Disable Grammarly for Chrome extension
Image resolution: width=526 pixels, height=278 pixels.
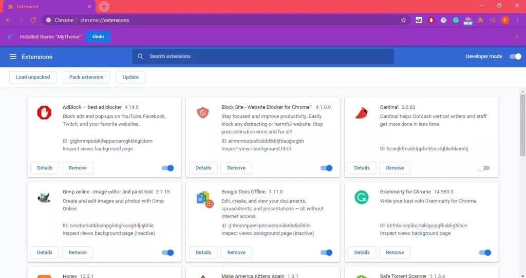coord(485,252)
